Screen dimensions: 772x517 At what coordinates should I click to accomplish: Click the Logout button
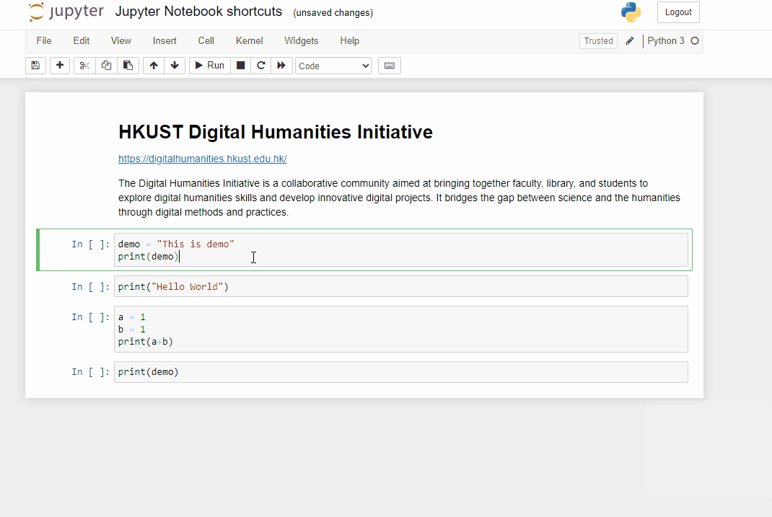677,12
